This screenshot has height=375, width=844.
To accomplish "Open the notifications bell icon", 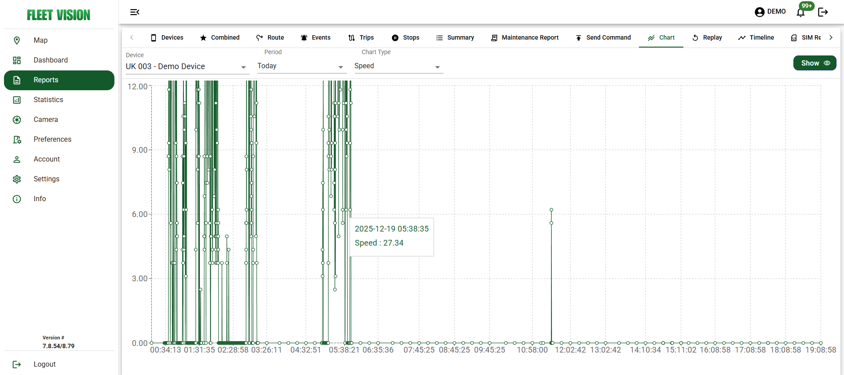I will pyautogui.click(x=800, y=12).
